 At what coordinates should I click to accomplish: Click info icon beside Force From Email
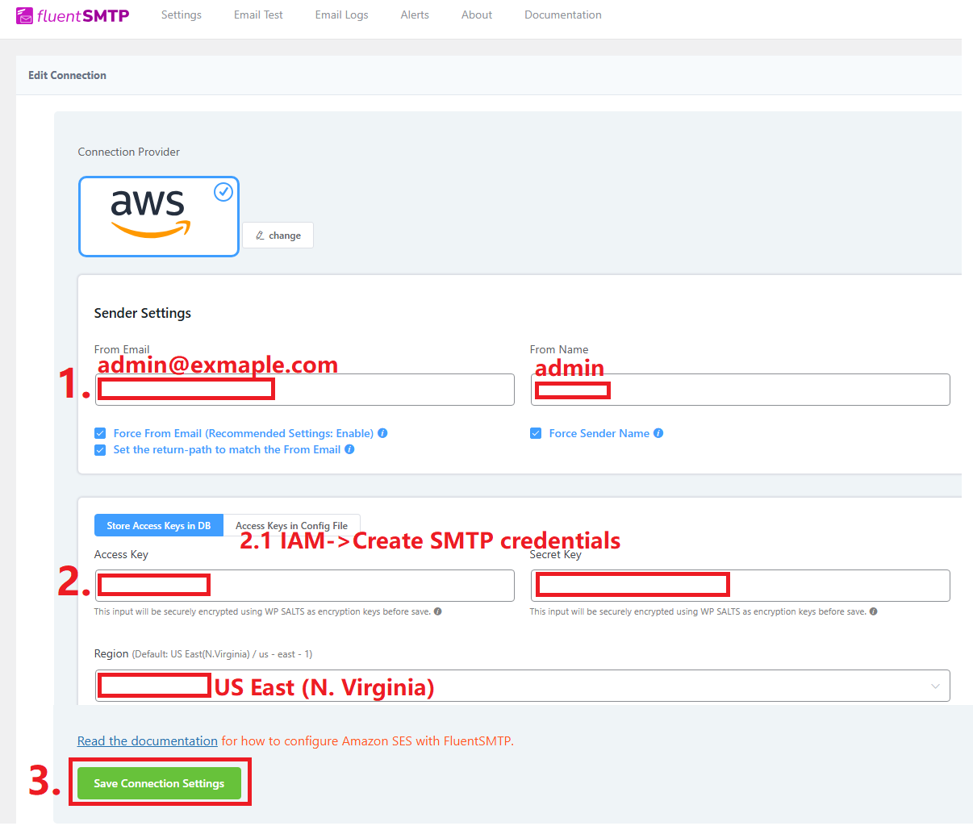point(382,433)
